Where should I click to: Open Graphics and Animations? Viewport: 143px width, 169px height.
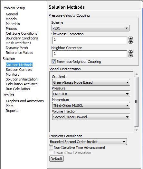(25, 101)
